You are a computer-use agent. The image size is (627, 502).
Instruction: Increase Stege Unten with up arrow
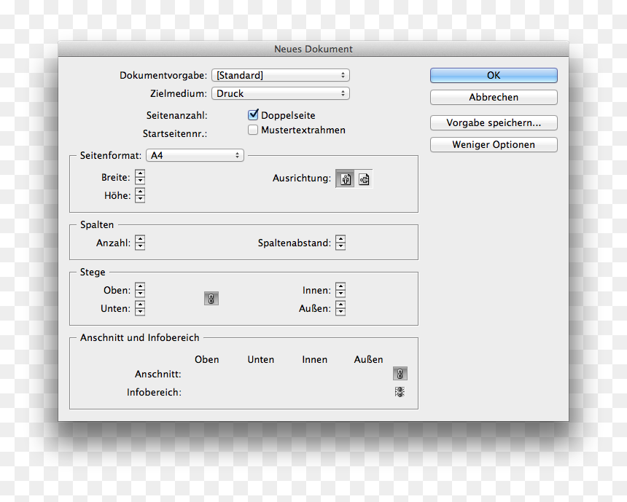[140, 304]
